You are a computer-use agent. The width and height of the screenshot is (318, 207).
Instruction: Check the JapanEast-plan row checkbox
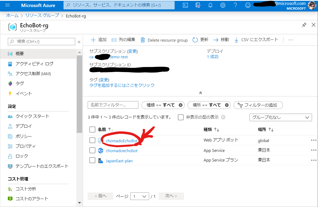click(92, 160)
